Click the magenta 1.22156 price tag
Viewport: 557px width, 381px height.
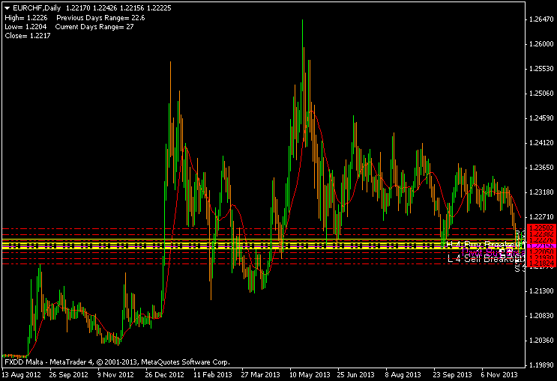[541, 246]
